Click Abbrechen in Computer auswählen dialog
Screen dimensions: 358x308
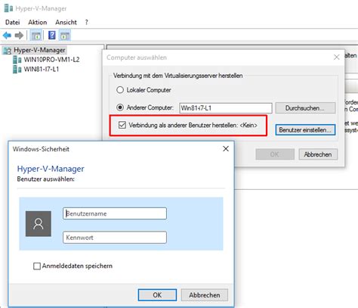[x=318, y=154]
